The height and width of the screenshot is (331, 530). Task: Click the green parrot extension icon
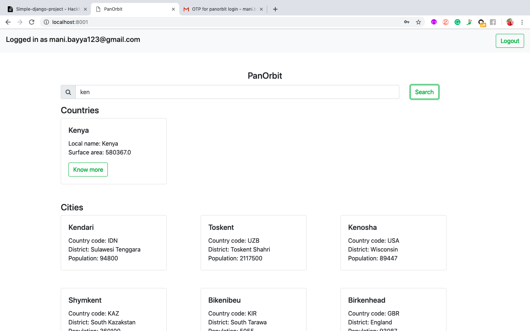469,22
